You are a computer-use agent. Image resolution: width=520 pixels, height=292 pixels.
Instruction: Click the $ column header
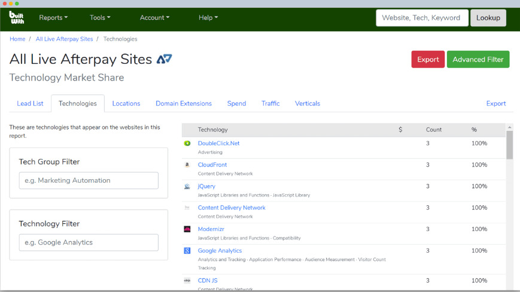[400, 130]
